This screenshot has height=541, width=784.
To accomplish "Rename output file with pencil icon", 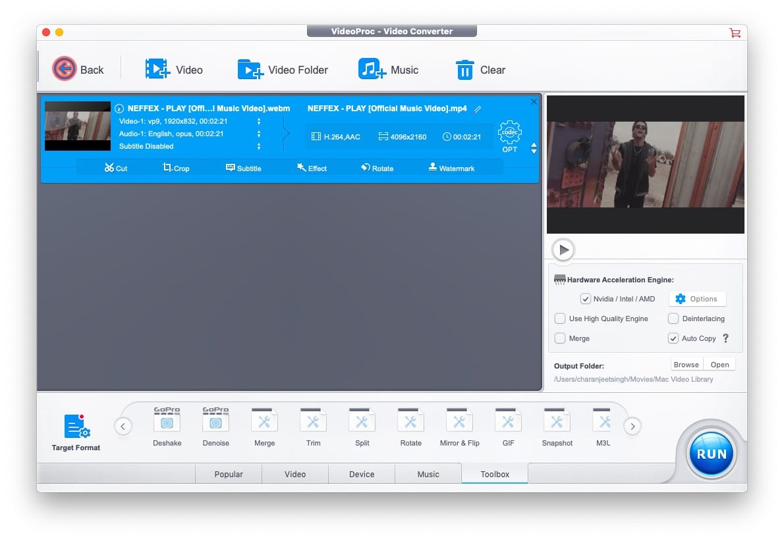I will pos(478,109).
